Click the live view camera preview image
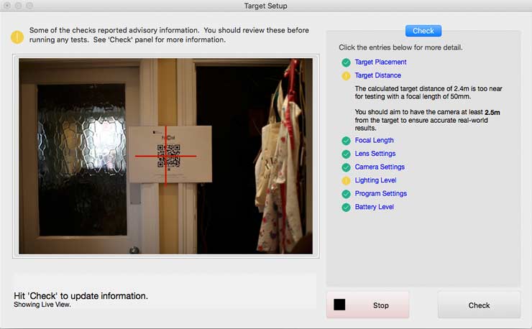The height and width of the screenshot is (329, 532). coord(165,156)
